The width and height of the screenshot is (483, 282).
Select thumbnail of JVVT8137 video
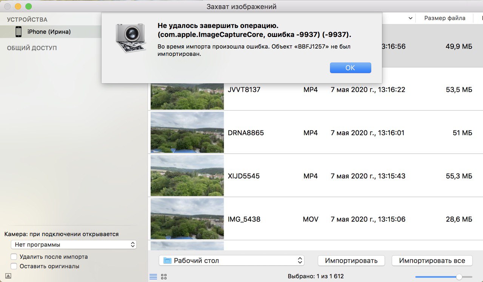coord(187,96)
